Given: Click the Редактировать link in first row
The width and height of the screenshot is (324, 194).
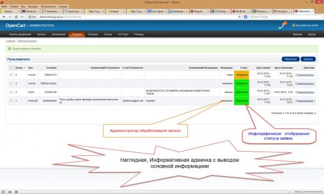Looking at the screenshot, I should tap(305, 75).
